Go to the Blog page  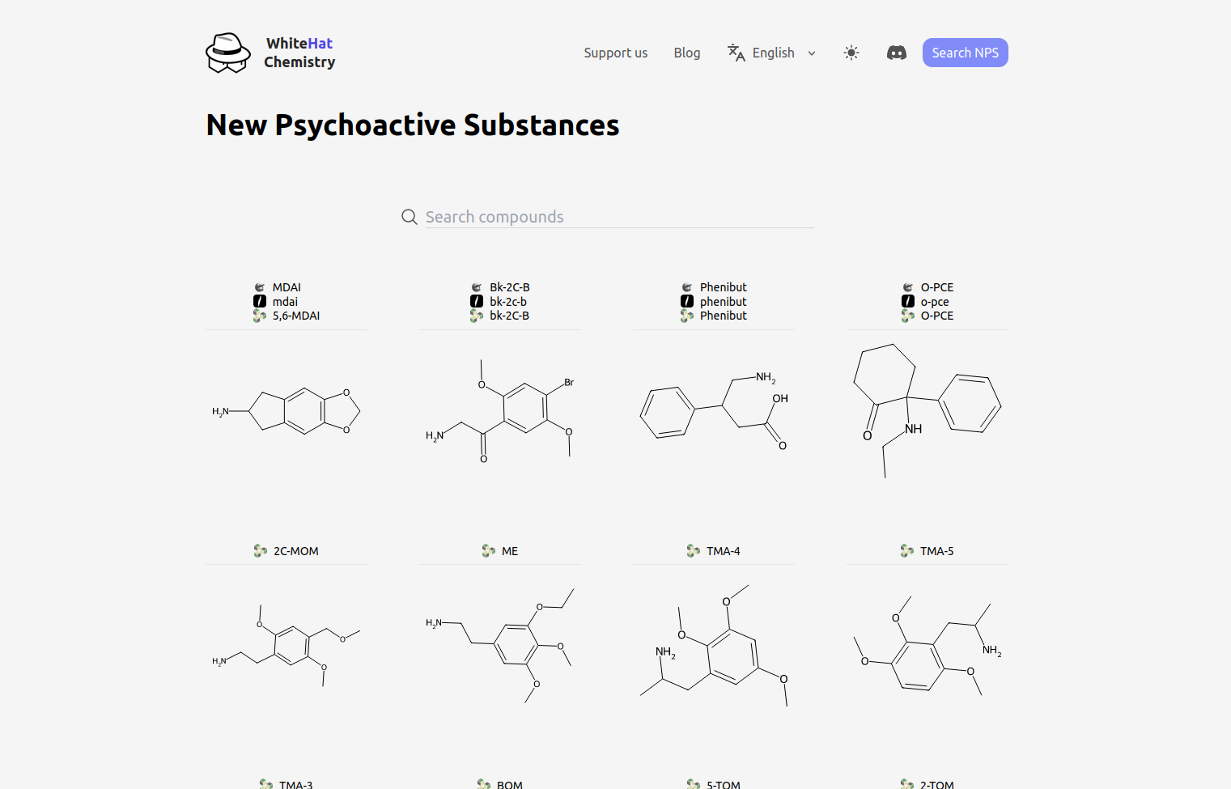pos(686,53)
